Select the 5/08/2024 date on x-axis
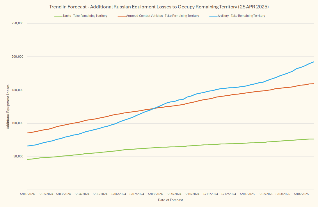 click(x=155, y=194)
